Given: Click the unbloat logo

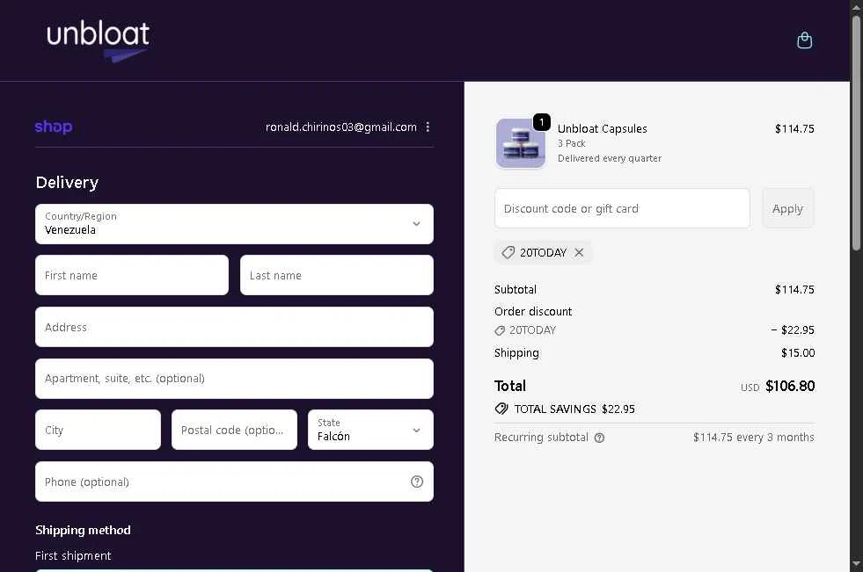Looking at the screenshot, I should 98,41.
